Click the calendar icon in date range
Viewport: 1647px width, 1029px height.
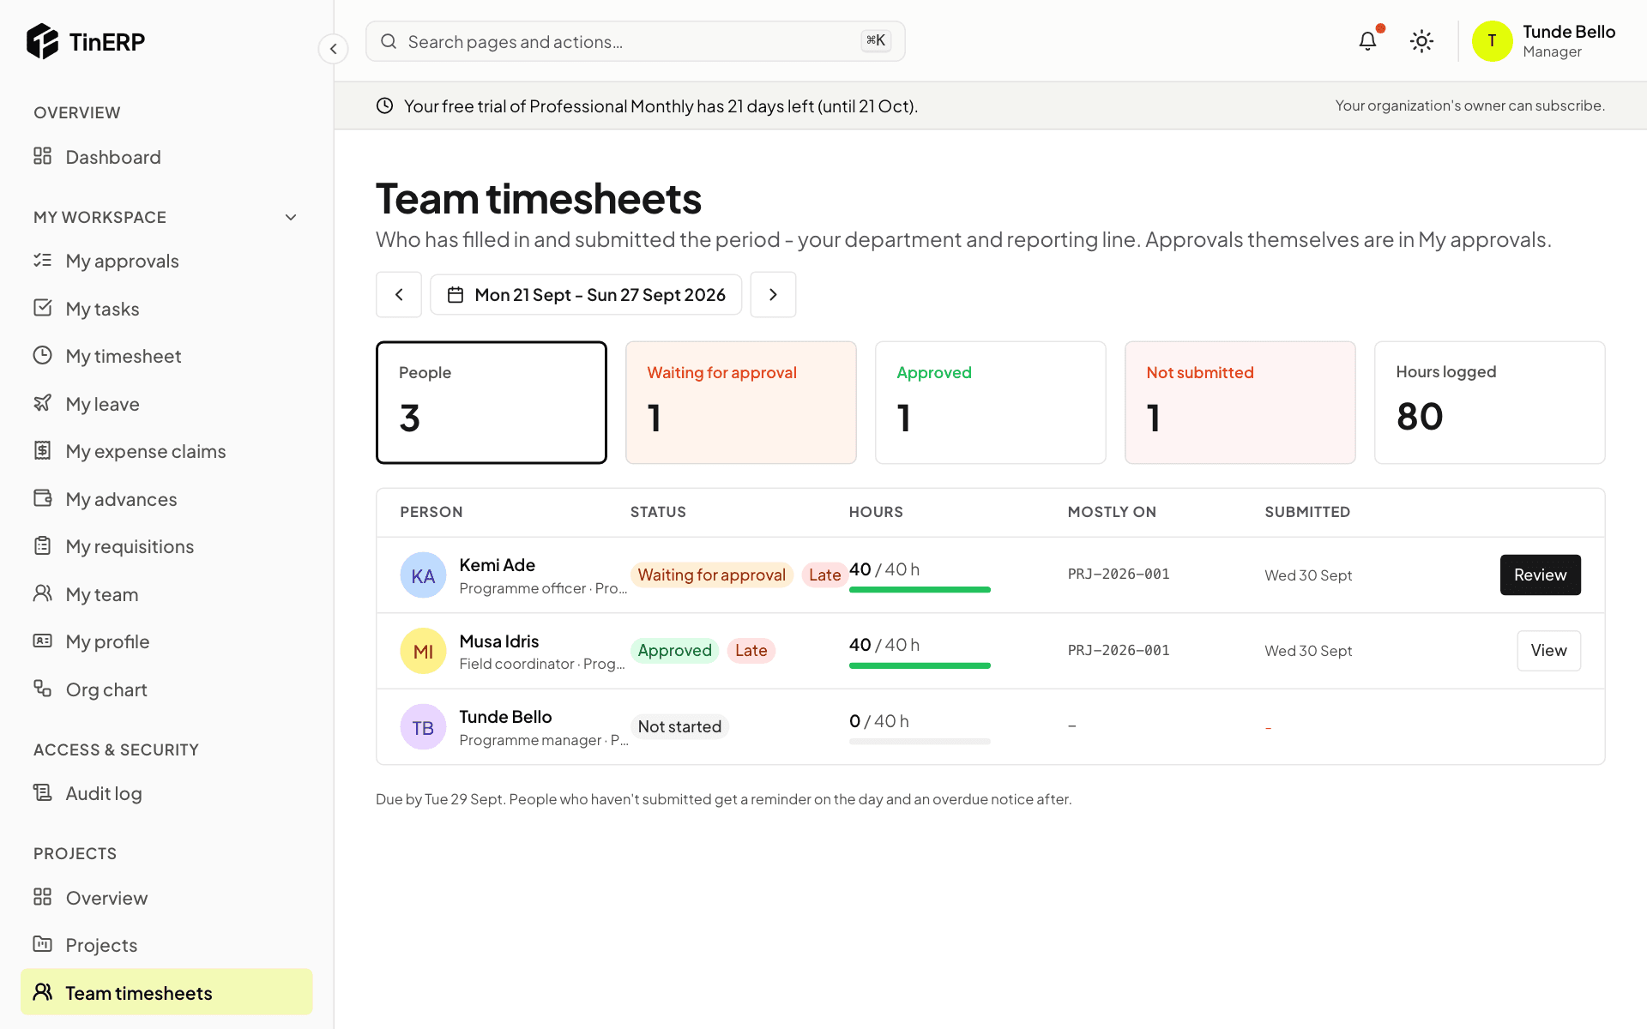click(x=455, y=295)
